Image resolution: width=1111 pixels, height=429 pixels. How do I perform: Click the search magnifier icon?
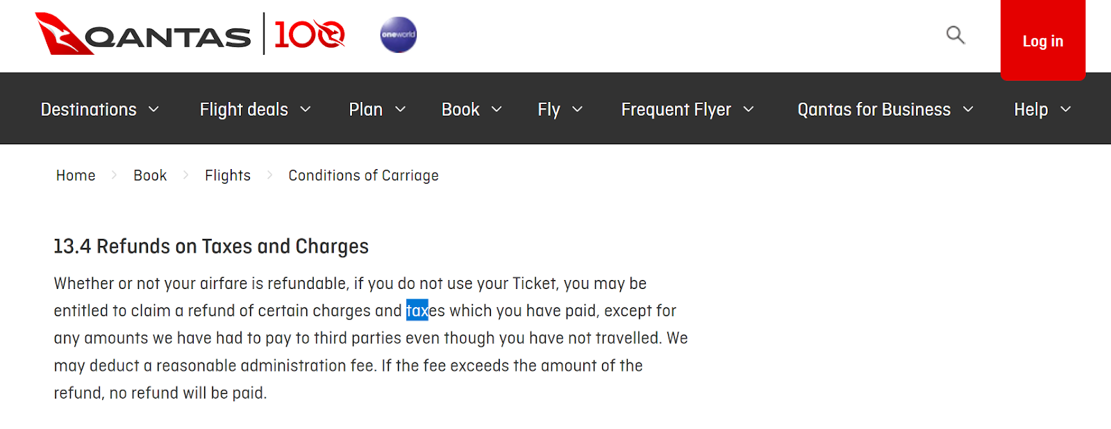coord(955,35)
